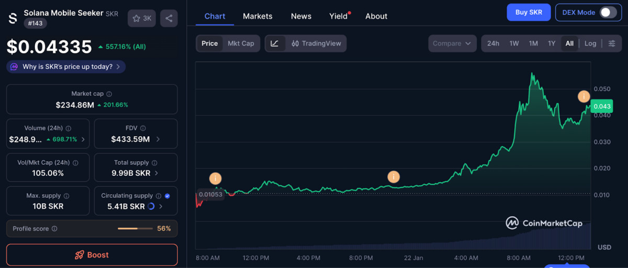Click the Profile score progress bar

[x=134, y=229]
